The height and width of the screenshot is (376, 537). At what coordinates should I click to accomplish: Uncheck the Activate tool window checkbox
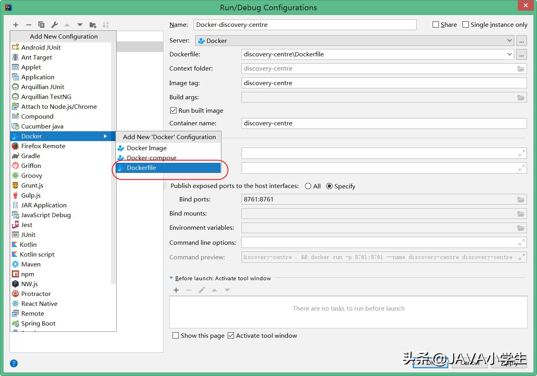tap(231, 335)
